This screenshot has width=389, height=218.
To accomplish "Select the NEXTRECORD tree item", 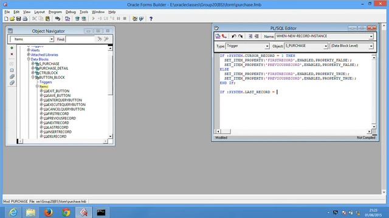I will click(58, 123).
